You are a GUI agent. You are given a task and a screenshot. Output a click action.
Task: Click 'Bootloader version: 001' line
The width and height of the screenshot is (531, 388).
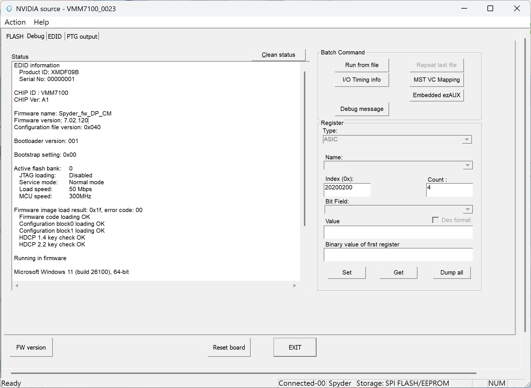[46, 141]
